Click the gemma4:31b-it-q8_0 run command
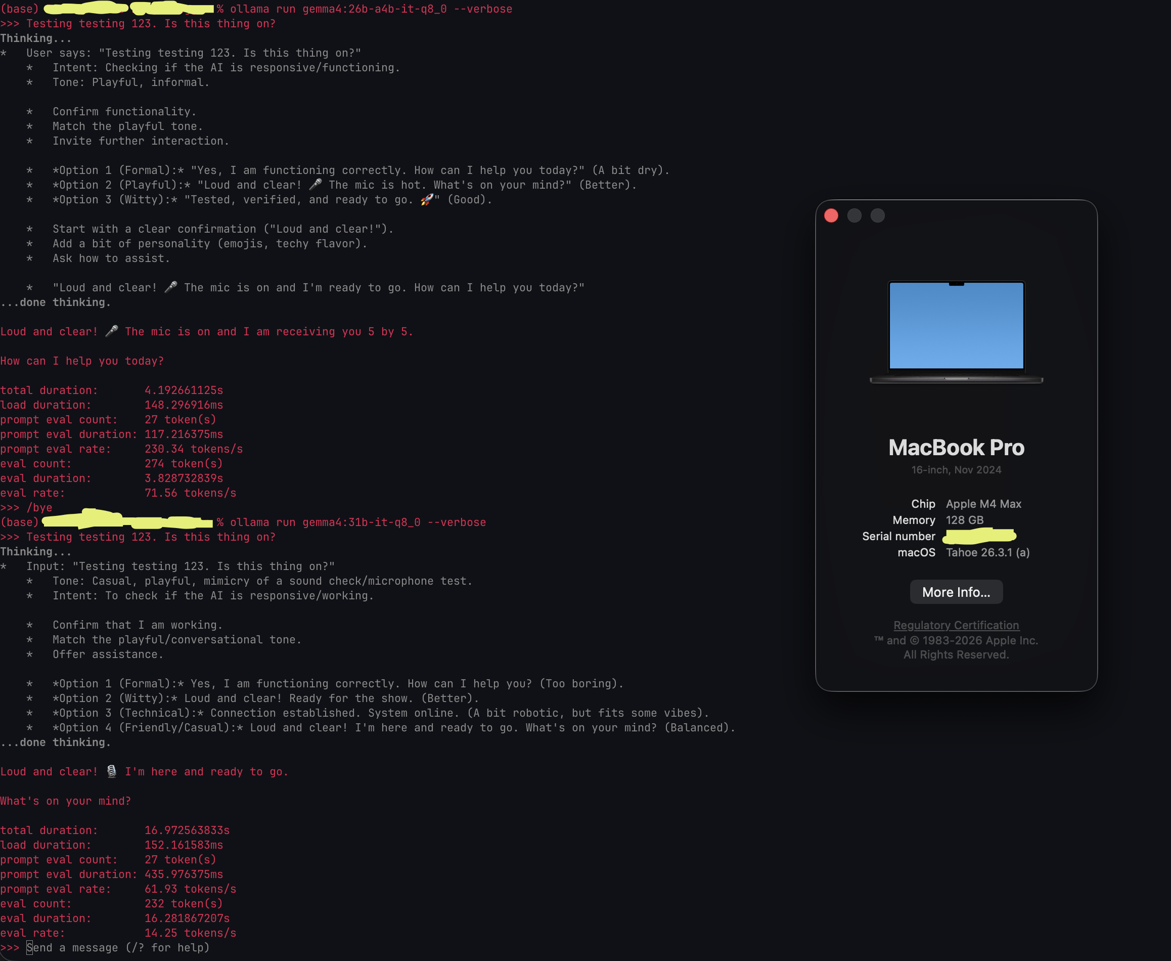Screen dimensions: 1171x961 357,522
